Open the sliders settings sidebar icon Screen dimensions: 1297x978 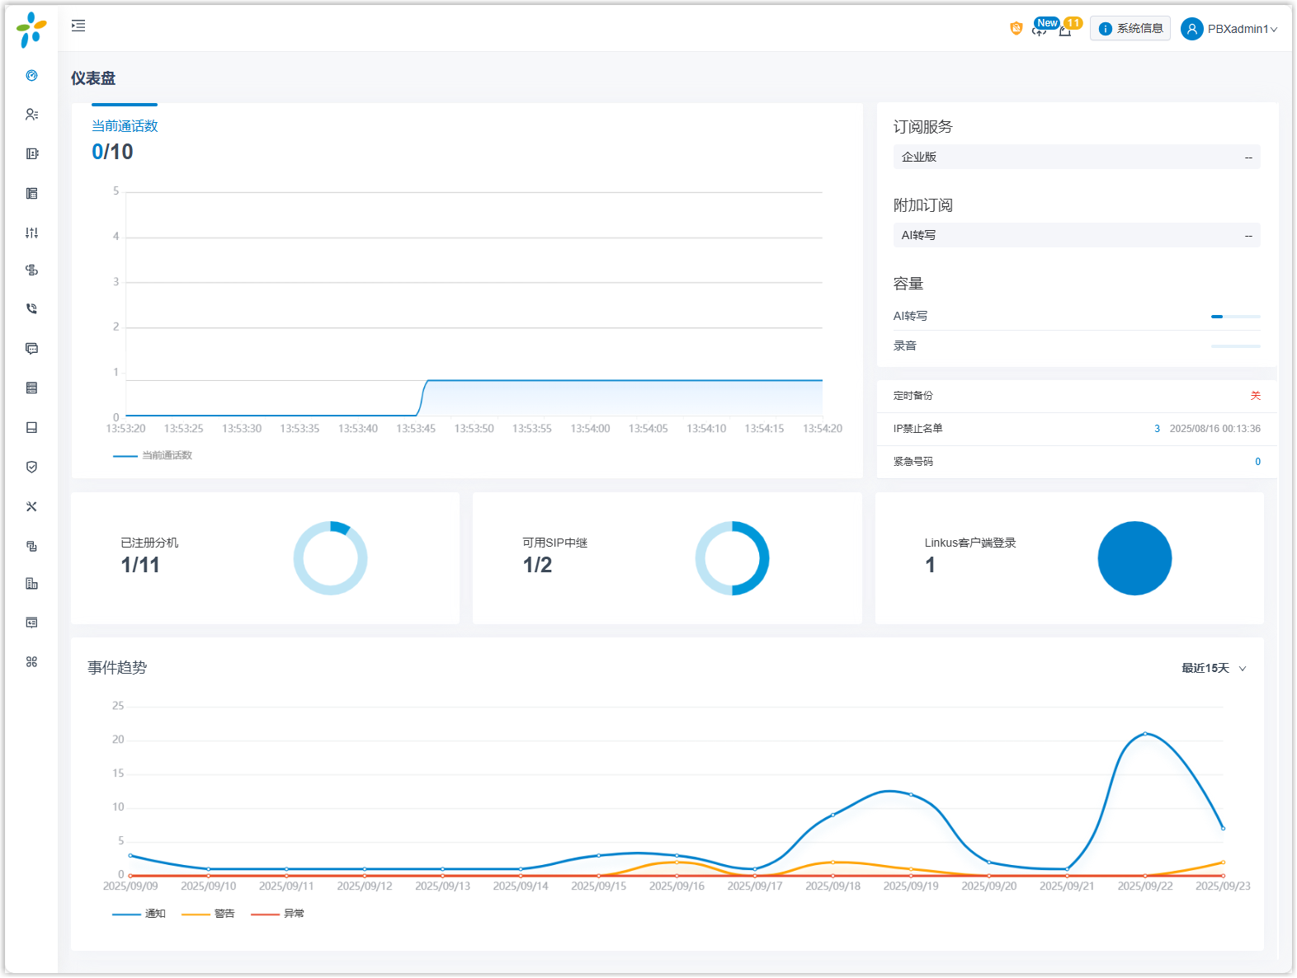click(31, 233)
